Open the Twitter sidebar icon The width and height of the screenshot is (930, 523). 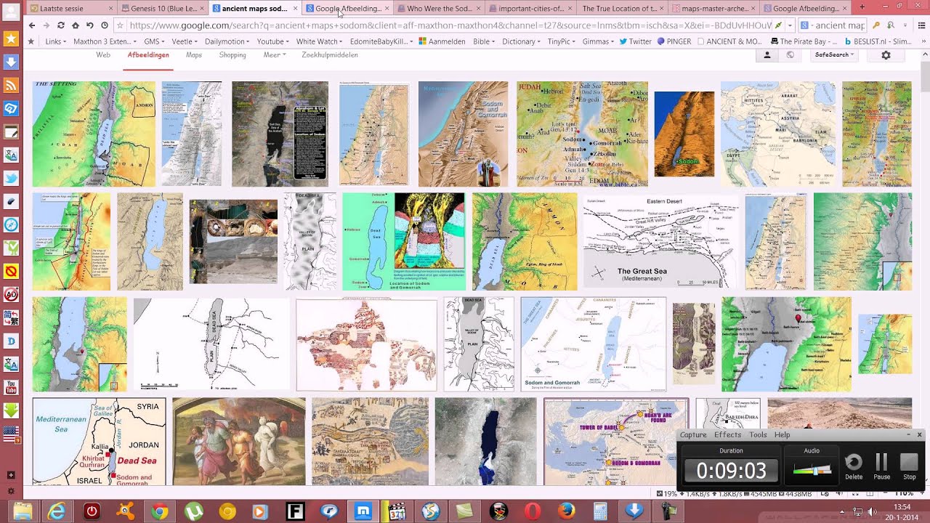(11, 179)
